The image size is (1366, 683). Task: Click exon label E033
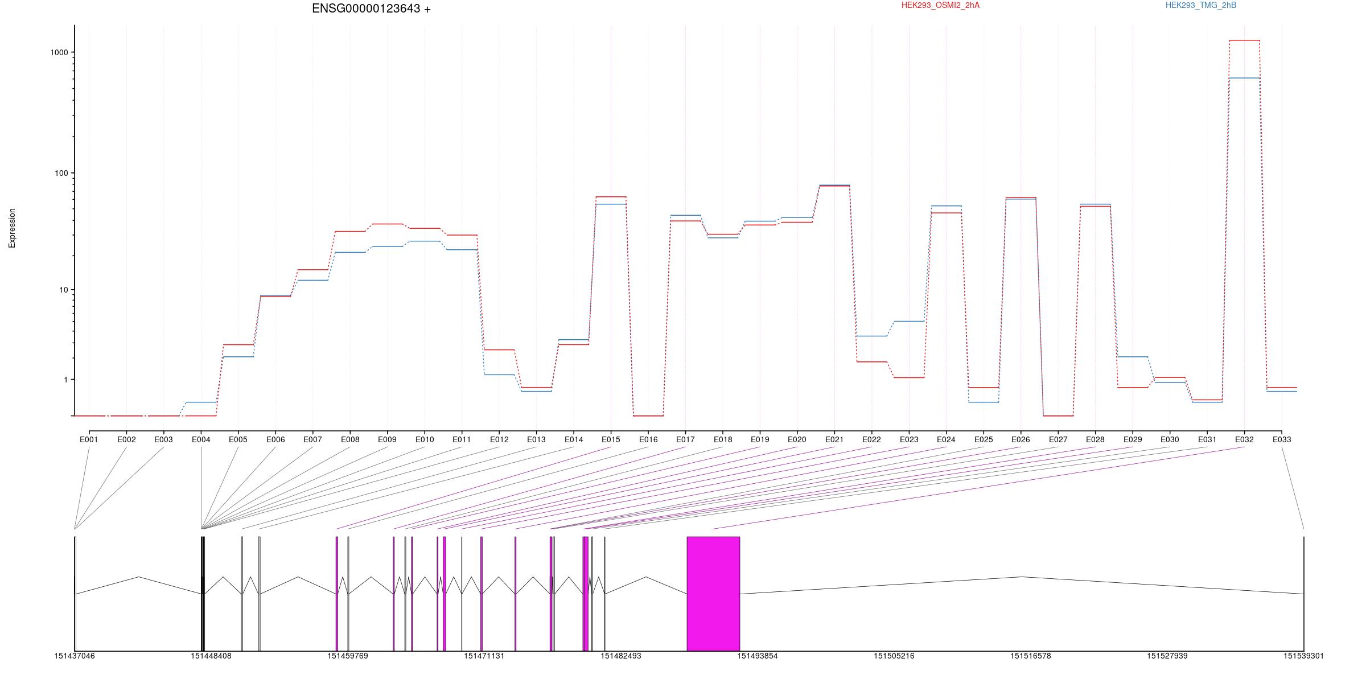point(1282,439)
